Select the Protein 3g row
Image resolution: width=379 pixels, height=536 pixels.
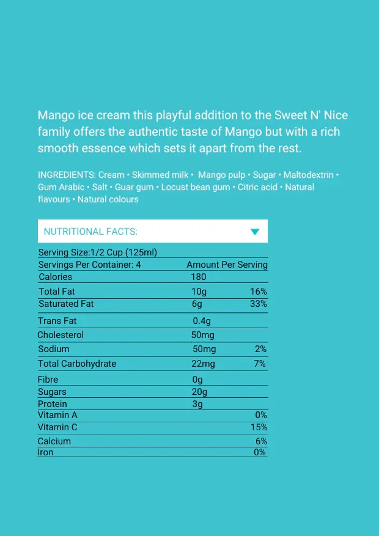[153, 404]
